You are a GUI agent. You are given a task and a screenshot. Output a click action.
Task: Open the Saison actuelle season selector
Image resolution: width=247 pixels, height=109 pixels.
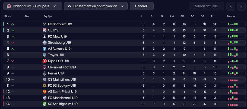(x=207, y=6)
